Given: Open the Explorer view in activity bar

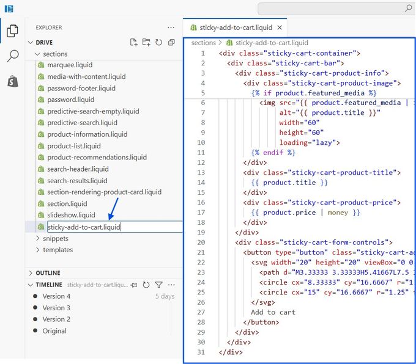Looking at the screenshot, I should (x=12, y=31).
